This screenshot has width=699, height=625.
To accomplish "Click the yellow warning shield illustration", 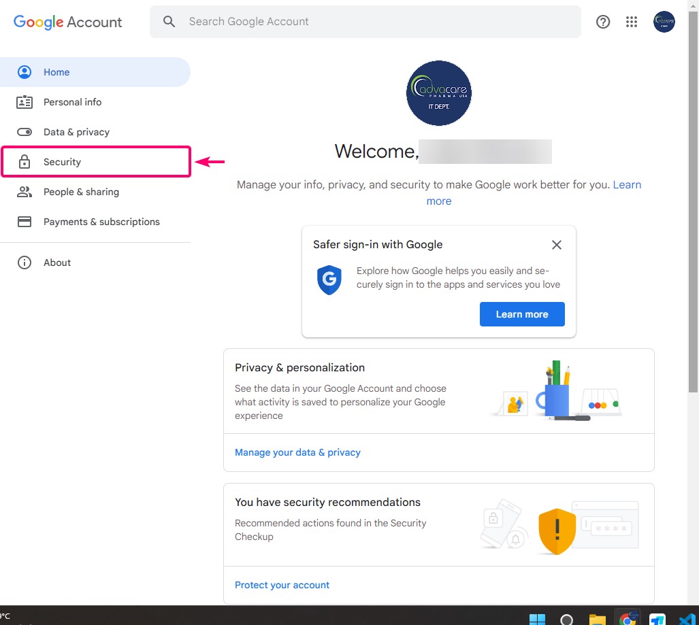I will coord(557,531).
